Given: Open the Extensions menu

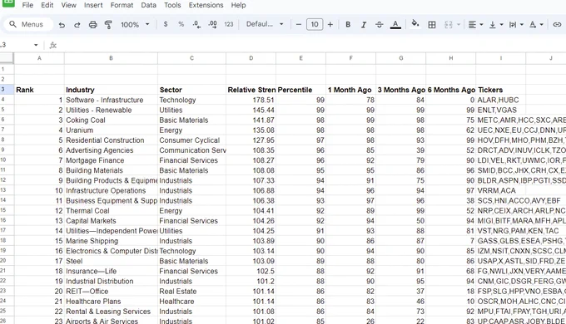Looking at the screenshot, I should 206,5.
